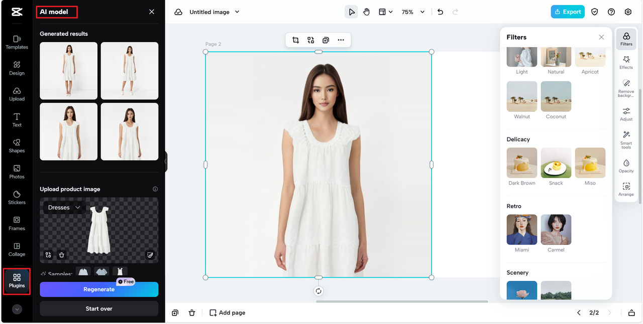Click the Start over button
The width and height of the screenshot is (643, 324).
coord(99,308)
